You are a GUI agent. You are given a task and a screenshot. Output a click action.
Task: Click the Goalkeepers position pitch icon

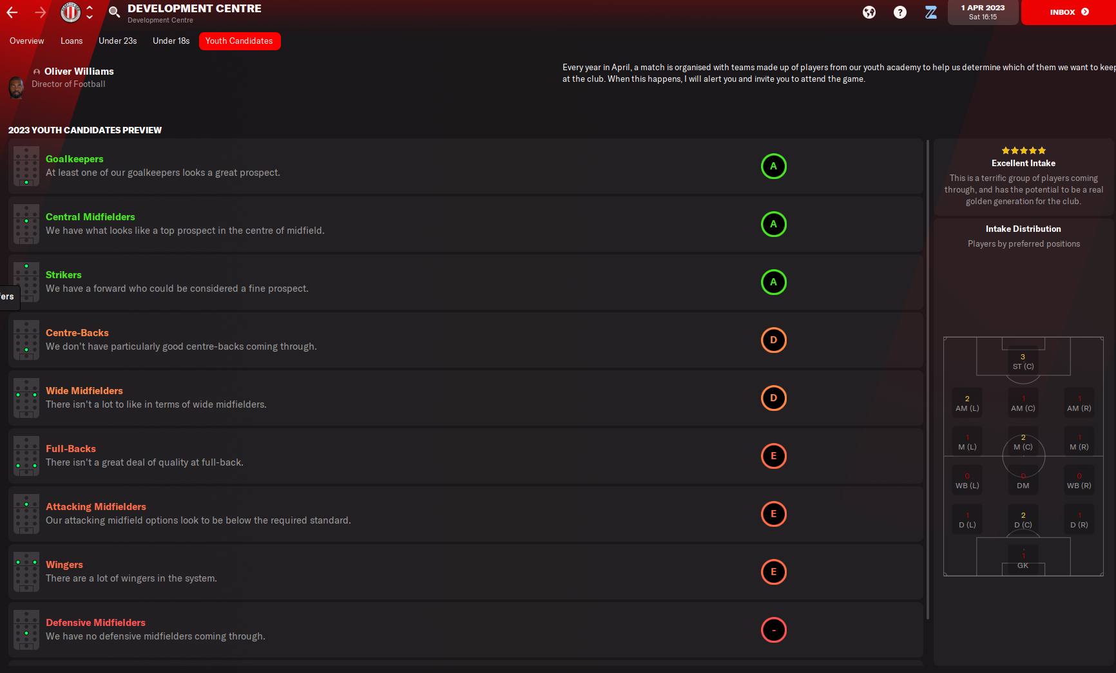click(26, 166)
